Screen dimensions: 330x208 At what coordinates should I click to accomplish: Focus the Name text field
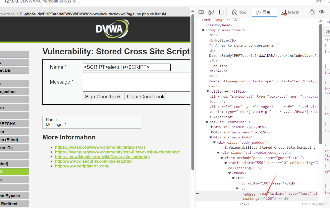127,67
